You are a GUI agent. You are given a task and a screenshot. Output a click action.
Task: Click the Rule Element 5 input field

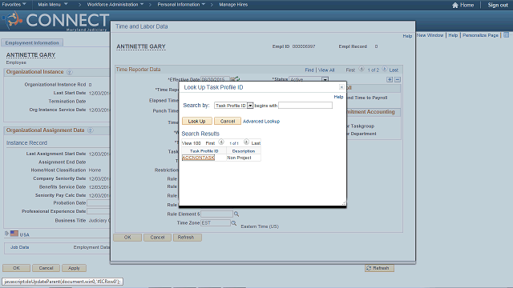pyautogui.click(x=216, y=214)
